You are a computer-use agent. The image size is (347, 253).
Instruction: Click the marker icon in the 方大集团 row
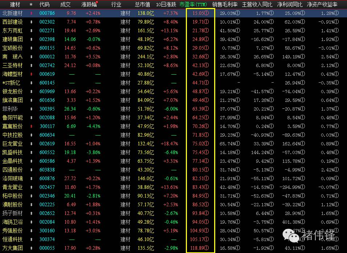pyautogui.click(x=31, y=248)
